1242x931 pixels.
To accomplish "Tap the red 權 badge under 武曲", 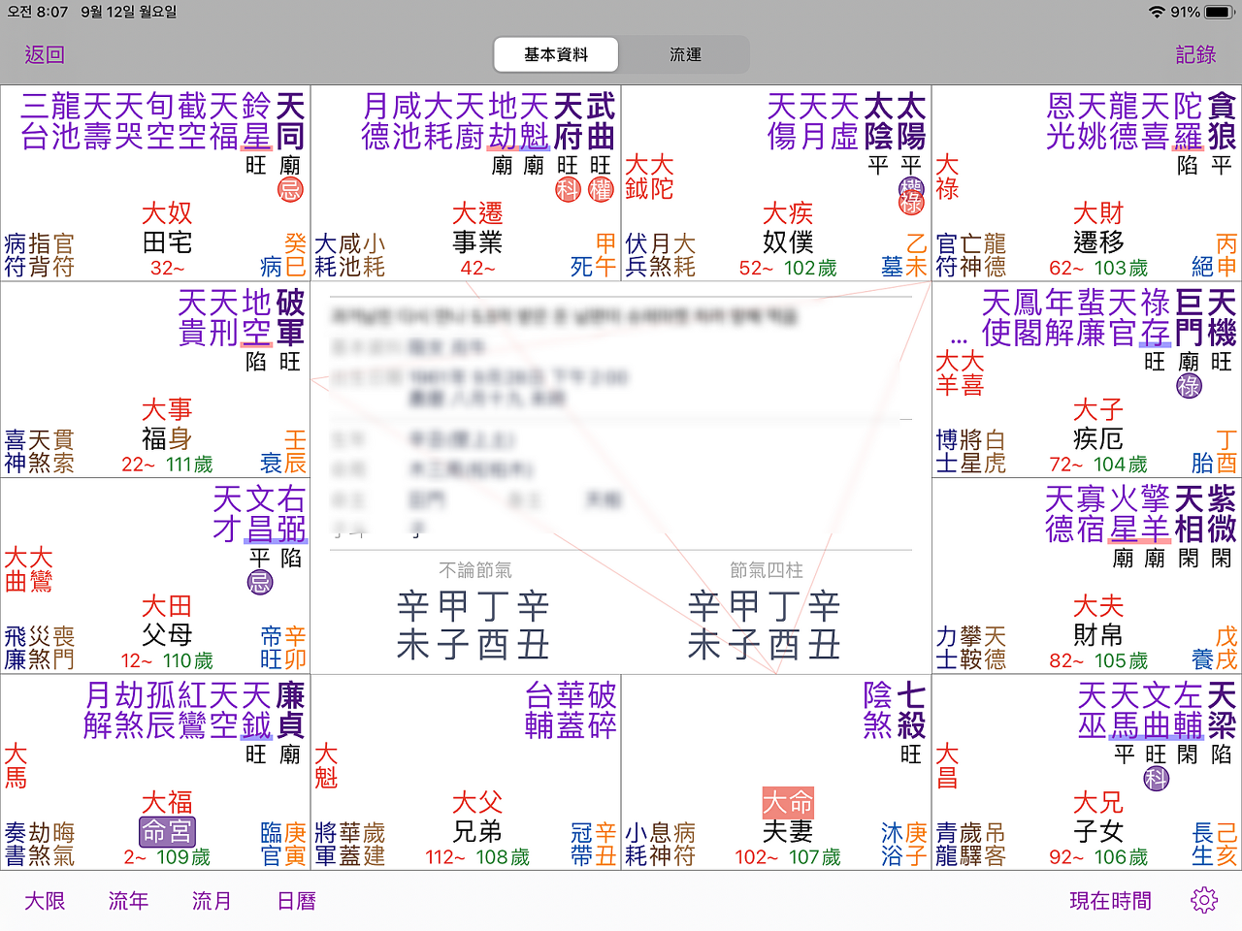I will pos(602,190).
